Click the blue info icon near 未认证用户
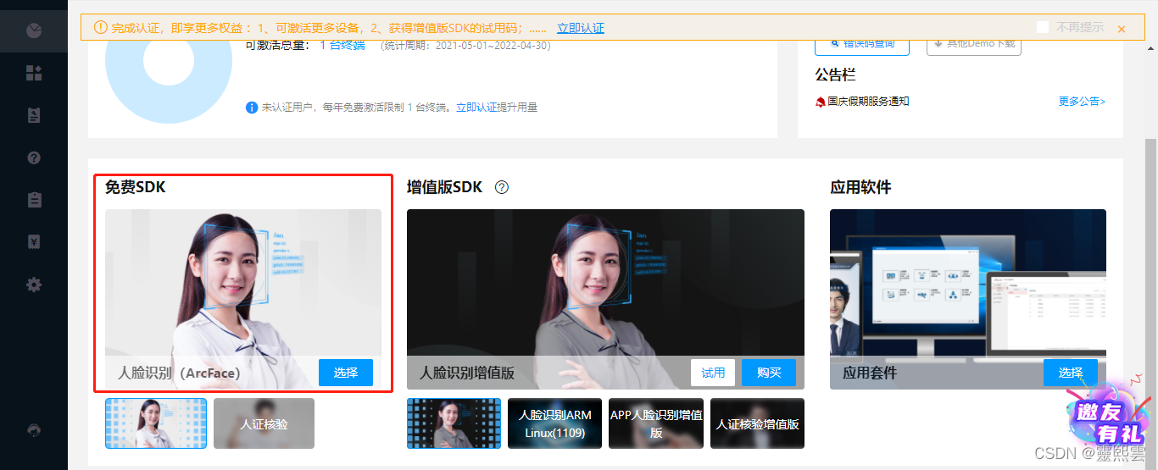The image size is (1158, 470). click(x=251, y=108)
